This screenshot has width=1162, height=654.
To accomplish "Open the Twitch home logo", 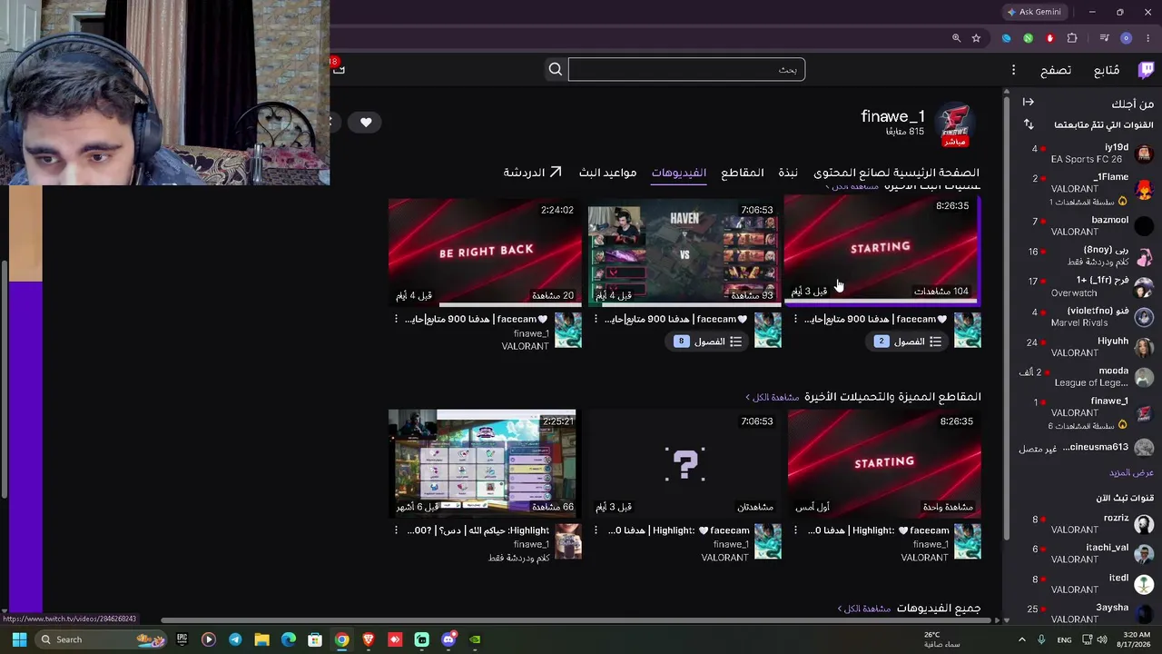I will 1146,70.
